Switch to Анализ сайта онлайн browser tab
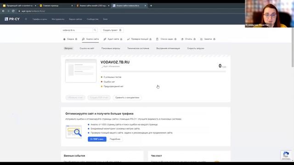This screenshot has height=165, width=294. [92, 5]
